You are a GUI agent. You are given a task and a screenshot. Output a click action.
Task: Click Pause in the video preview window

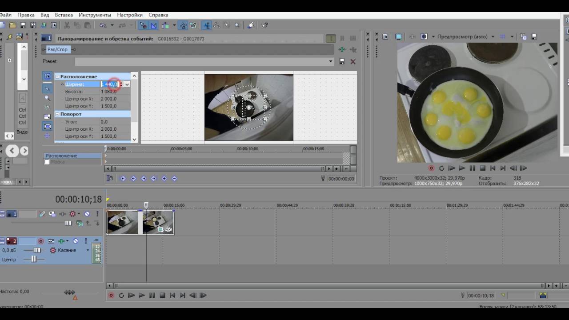pos(472,168)
